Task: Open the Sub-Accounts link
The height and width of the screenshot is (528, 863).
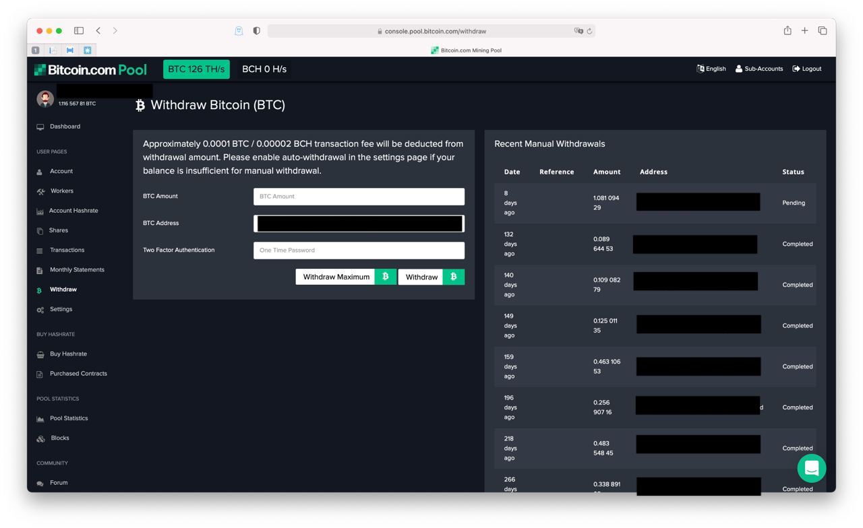Action: pos(759,69)
